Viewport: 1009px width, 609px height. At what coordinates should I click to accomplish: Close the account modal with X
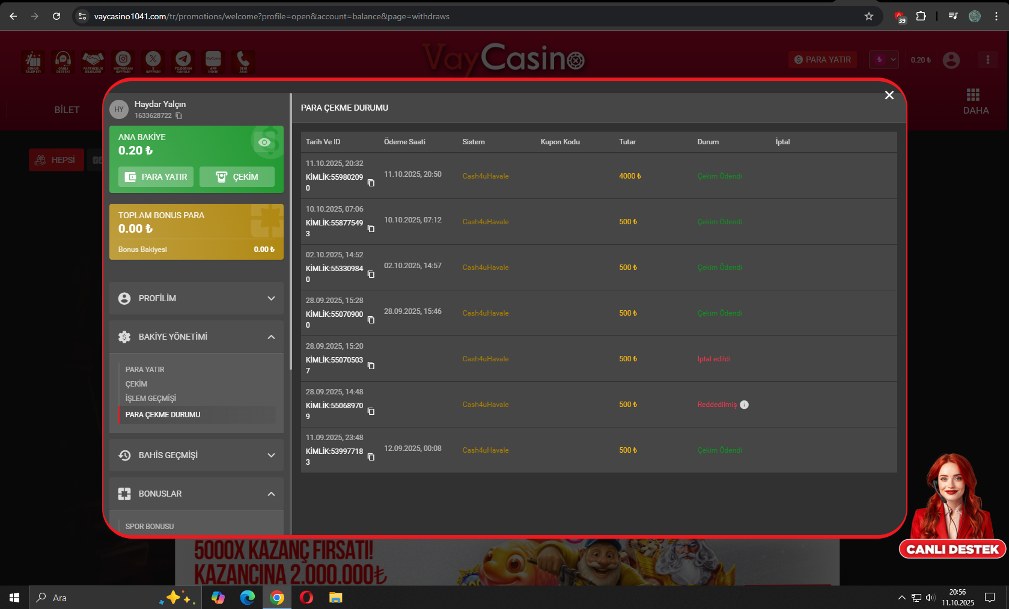tap(889, 95)
